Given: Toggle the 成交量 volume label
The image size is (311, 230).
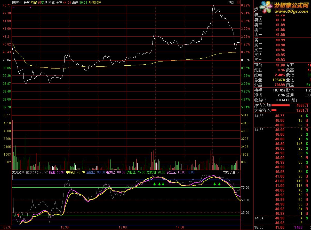Looking at the screenshot, I should [x=43, y=2].
